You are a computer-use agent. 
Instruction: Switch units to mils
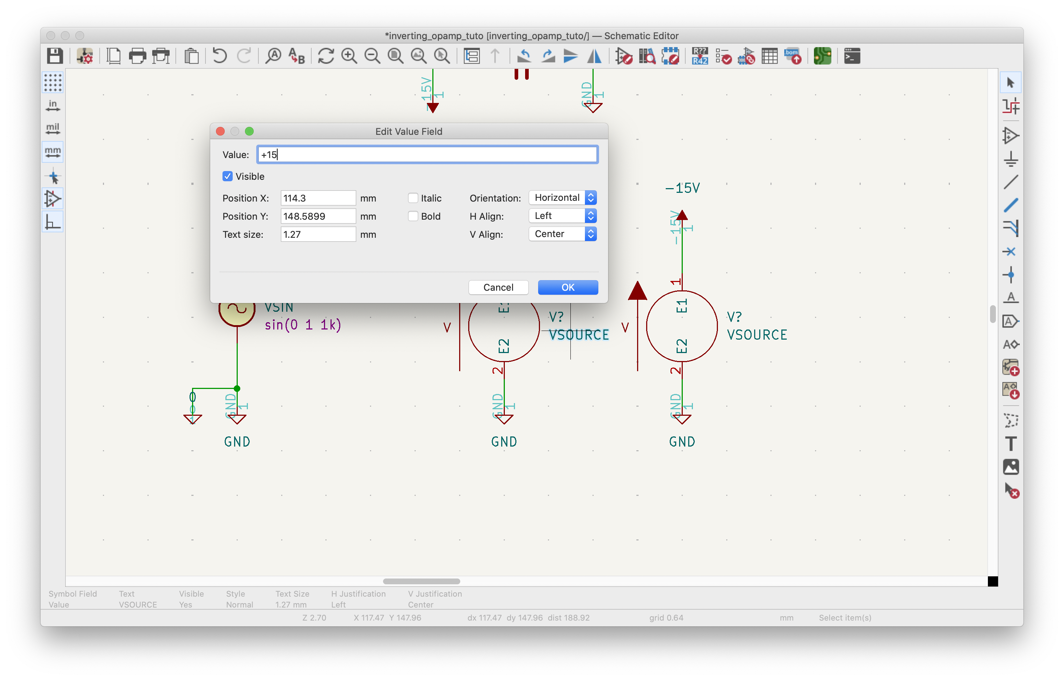53,129
